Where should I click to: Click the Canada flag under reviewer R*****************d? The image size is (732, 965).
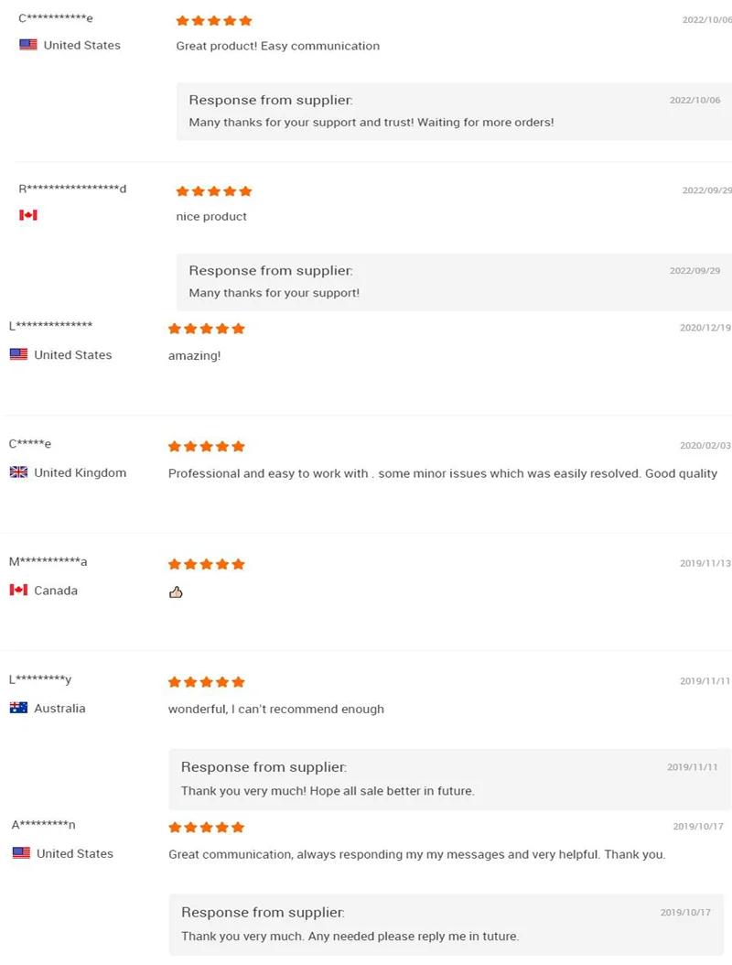(28, 215)
